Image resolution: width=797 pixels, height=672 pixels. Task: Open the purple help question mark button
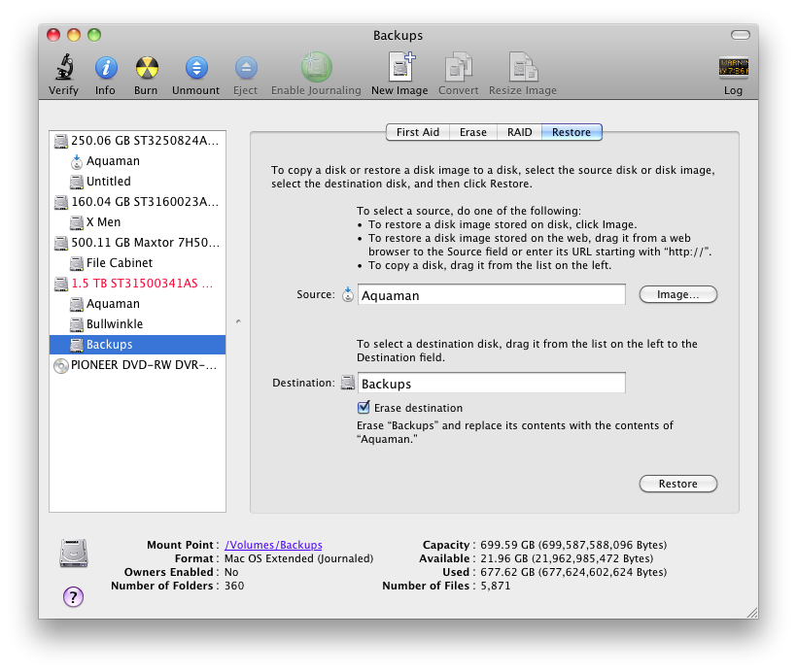[73, 597]
